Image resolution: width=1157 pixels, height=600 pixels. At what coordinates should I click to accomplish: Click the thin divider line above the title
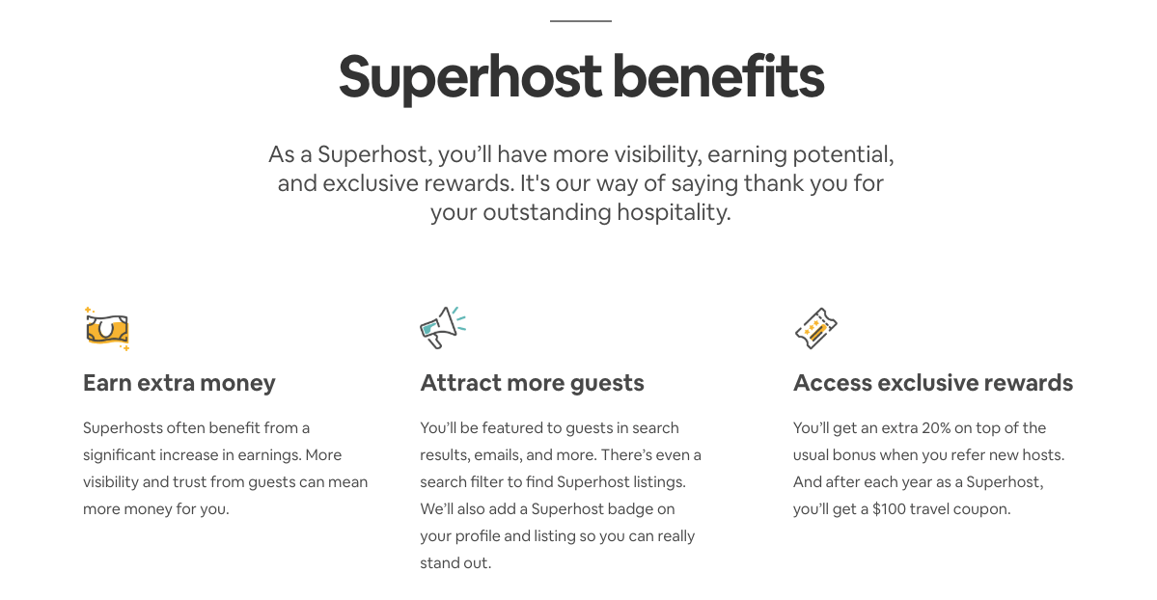(x=581, y=20)
